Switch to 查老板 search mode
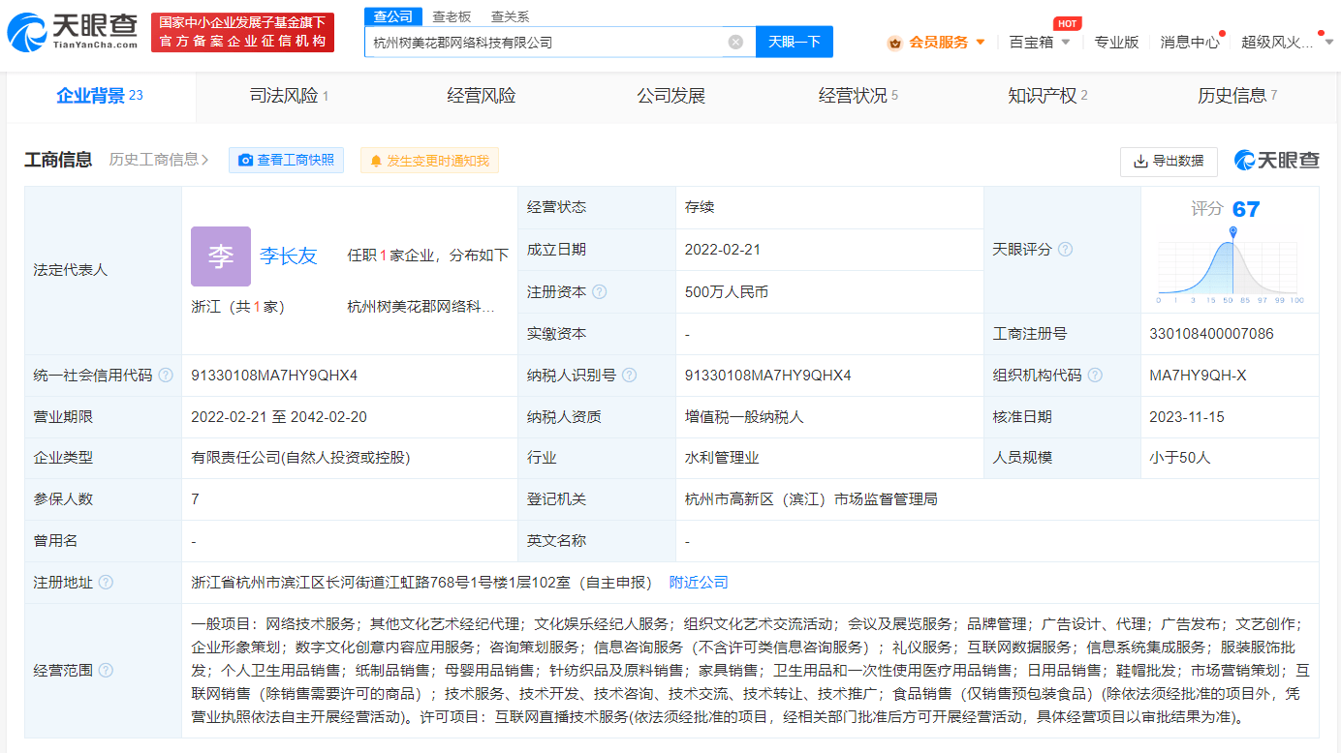Image resolution: width=1341 pixels, height=753 pixels. pyautogui.click(x=451, y=16)
